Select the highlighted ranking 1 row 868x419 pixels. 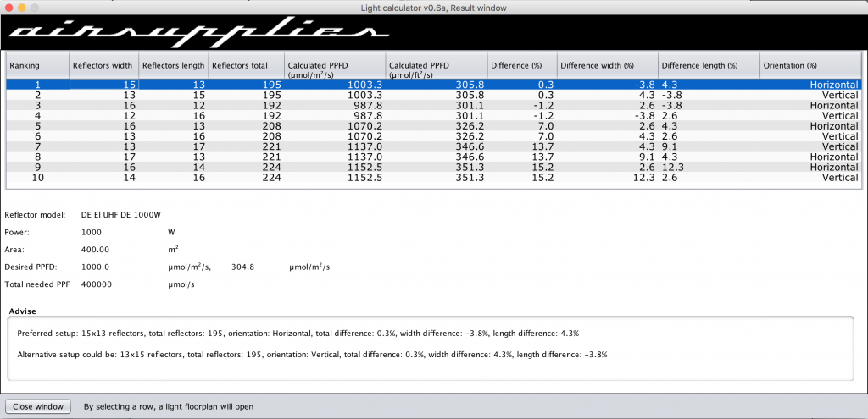(x=424, y=85)
